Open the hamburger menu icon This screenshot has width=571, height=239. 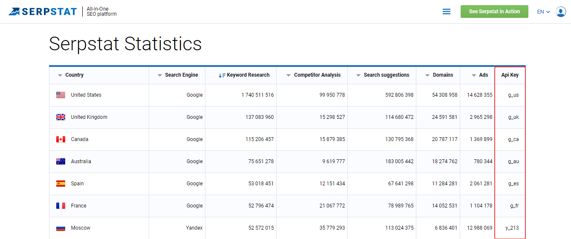click(447, 12)
